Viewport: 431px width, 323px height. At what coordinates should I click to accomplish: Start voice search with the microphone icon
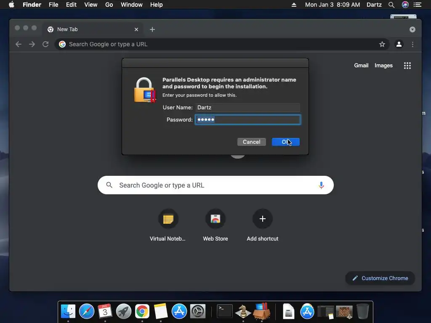click(321, 185)
